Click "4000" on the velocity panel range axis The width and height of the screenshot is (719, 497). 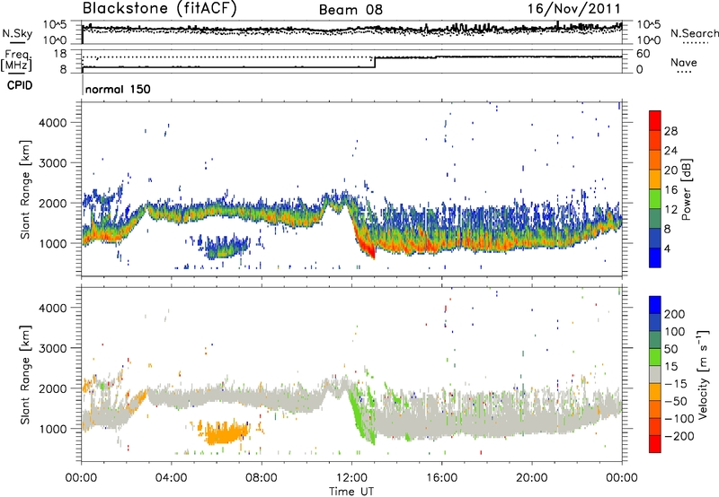[x=52, y=308]
